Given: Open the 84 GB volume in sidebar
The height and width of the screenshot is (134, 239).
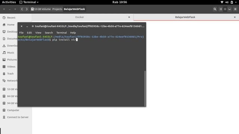Looking at the screenshot, I should point(10,96).
